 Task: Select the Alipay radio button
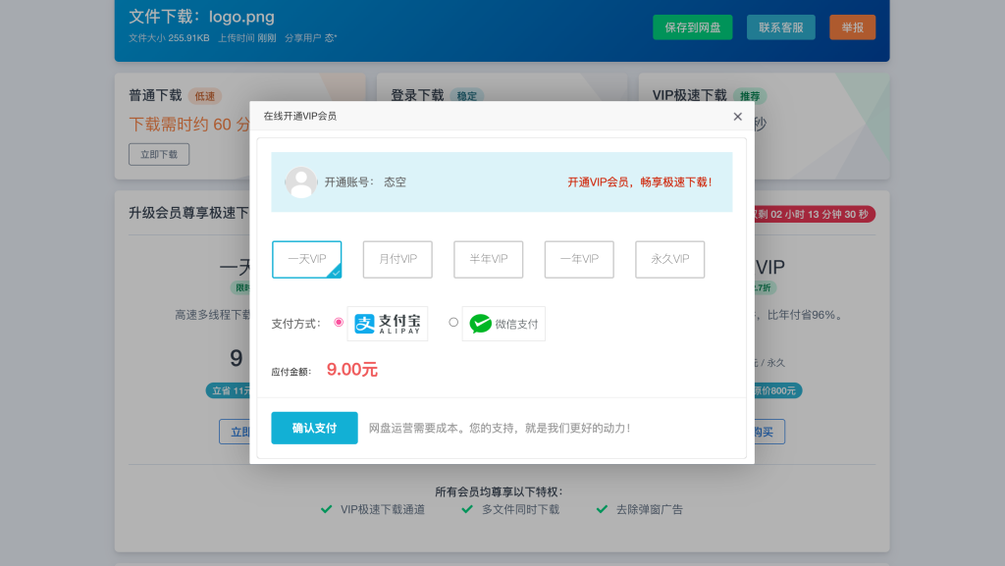[x=341, y=323]
